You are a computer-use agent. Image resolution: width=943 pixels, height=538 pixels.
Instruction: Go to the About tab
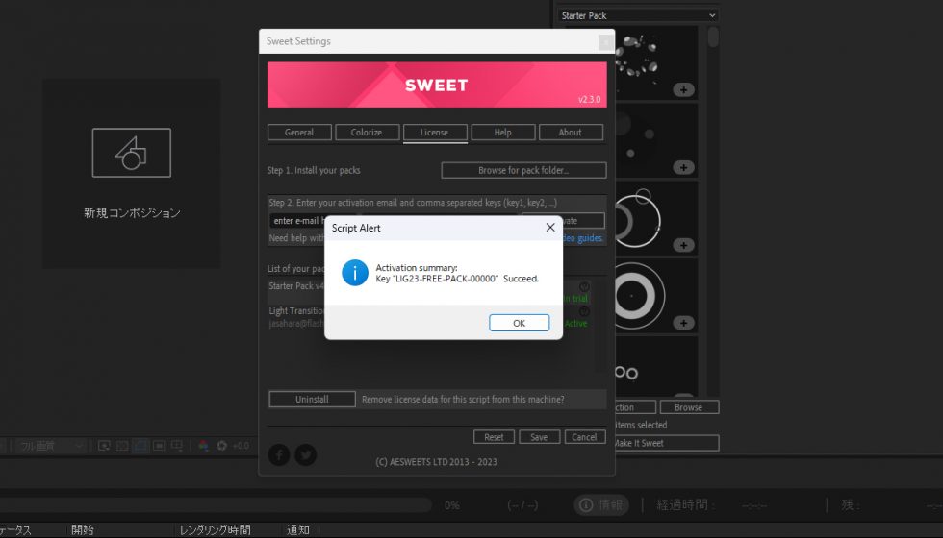571,133
